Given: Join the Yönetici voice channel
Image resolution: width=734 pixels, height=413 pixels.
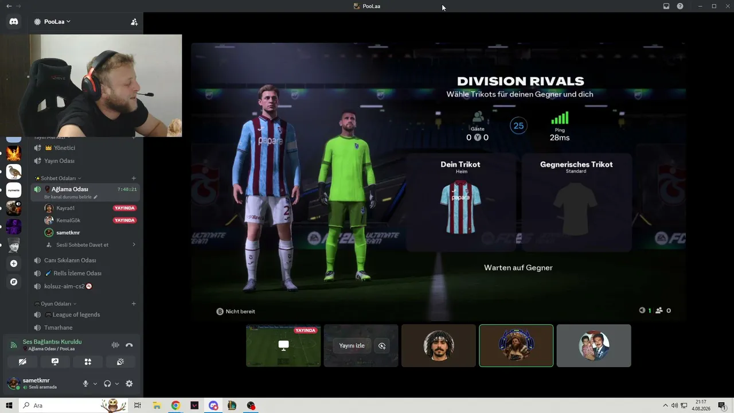Looking at the screenshot, I should coord(85,148).
